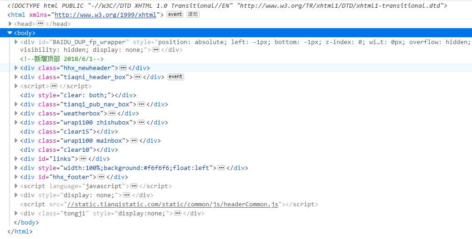Click the "hhx_footer" id value
This screenshot has width=472, height=239.
click(x=71, y=177)
